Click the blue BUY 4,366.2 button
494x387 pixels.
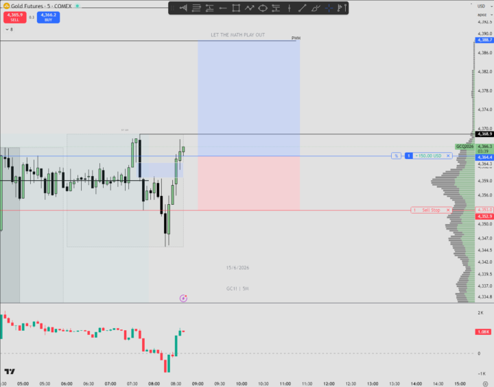click(48, 17)
